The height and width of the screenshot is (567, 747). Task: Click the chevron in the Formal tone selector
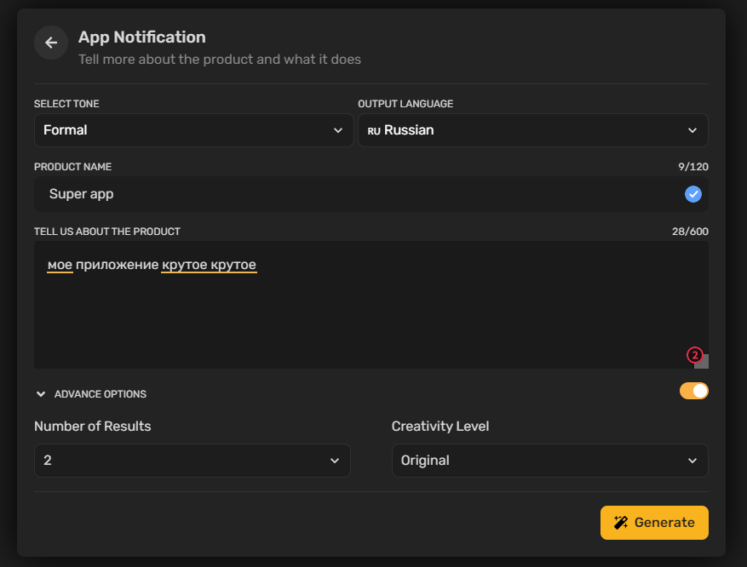pyautogui.click(x=338, y=130)
